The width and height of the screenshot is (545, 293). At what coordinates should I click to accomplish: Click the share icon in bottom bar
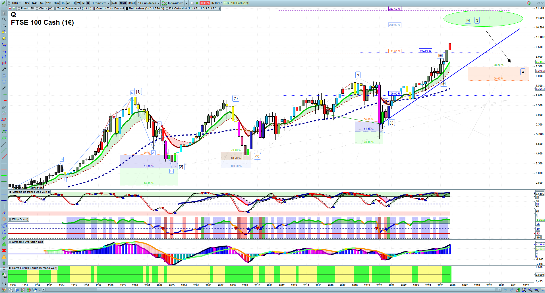[x=11, y=290]
